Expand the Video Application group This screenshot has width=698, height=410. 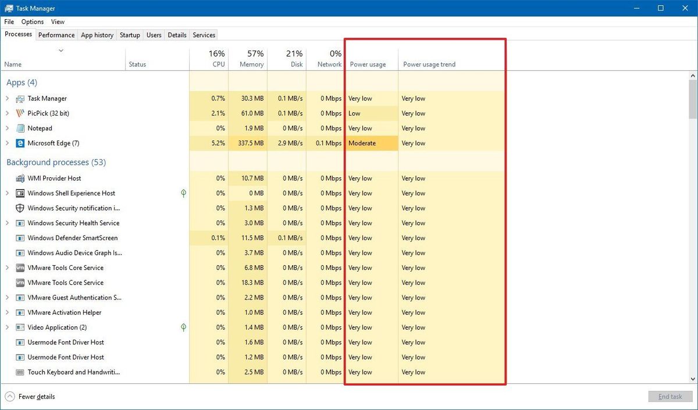(7, 327)
